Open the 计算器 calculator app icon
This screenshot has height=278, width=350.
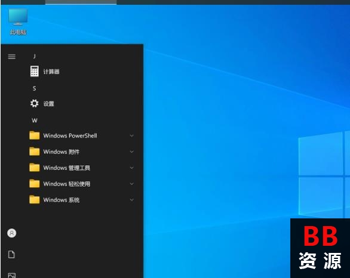pyautogui.click(x=35, y=72)
